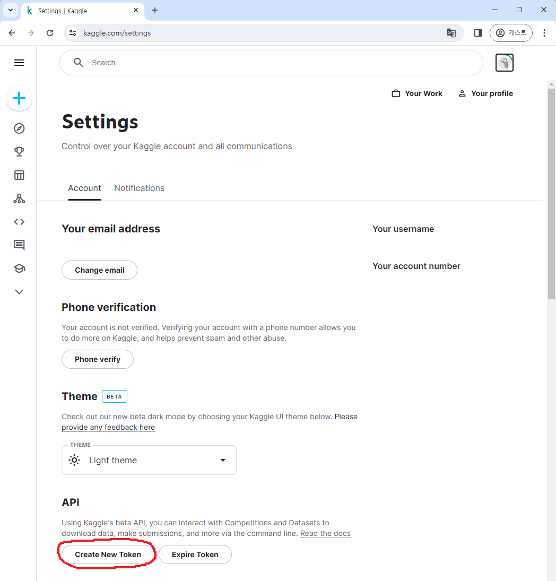Open Learn graduation cap icon

tap(19, 268)
